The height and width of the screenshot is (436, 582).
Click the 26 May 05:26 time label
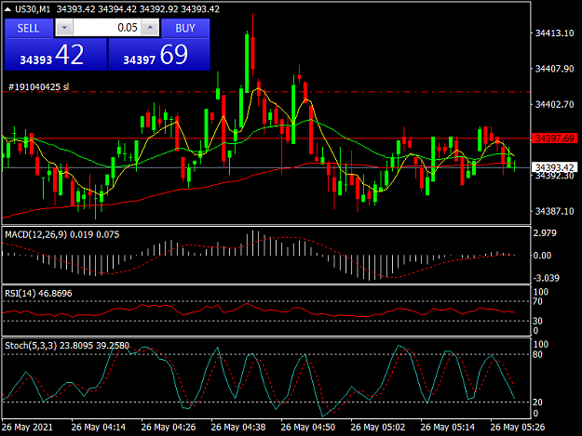[518, 427]
